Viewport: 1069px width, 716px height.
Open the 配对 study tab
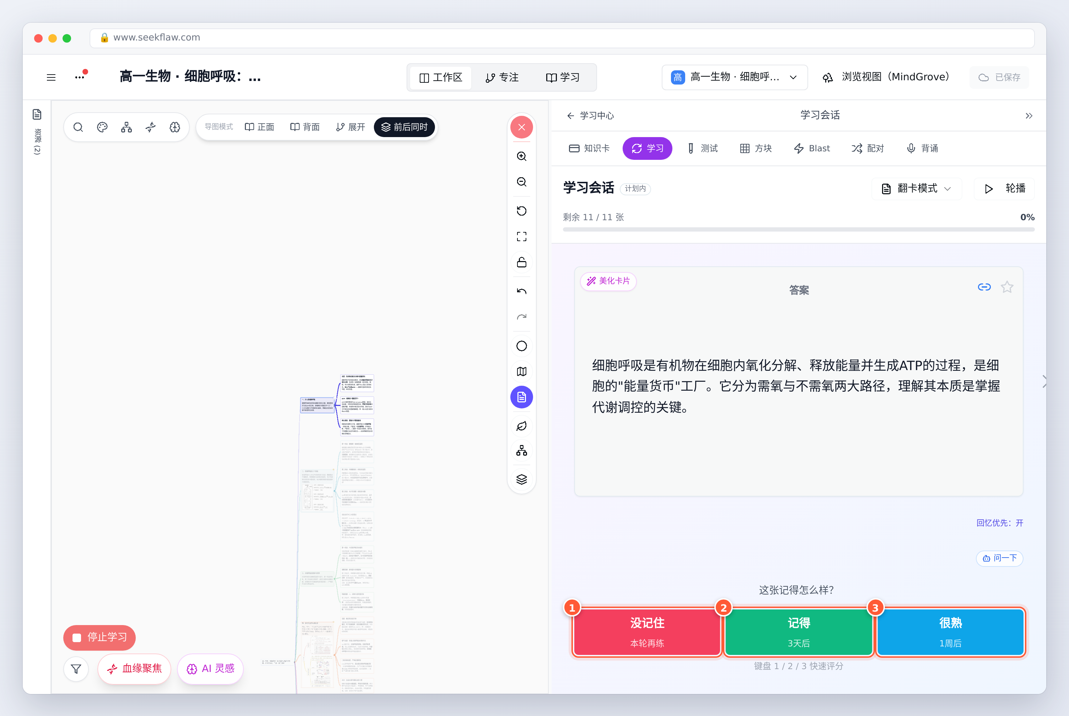867,148
